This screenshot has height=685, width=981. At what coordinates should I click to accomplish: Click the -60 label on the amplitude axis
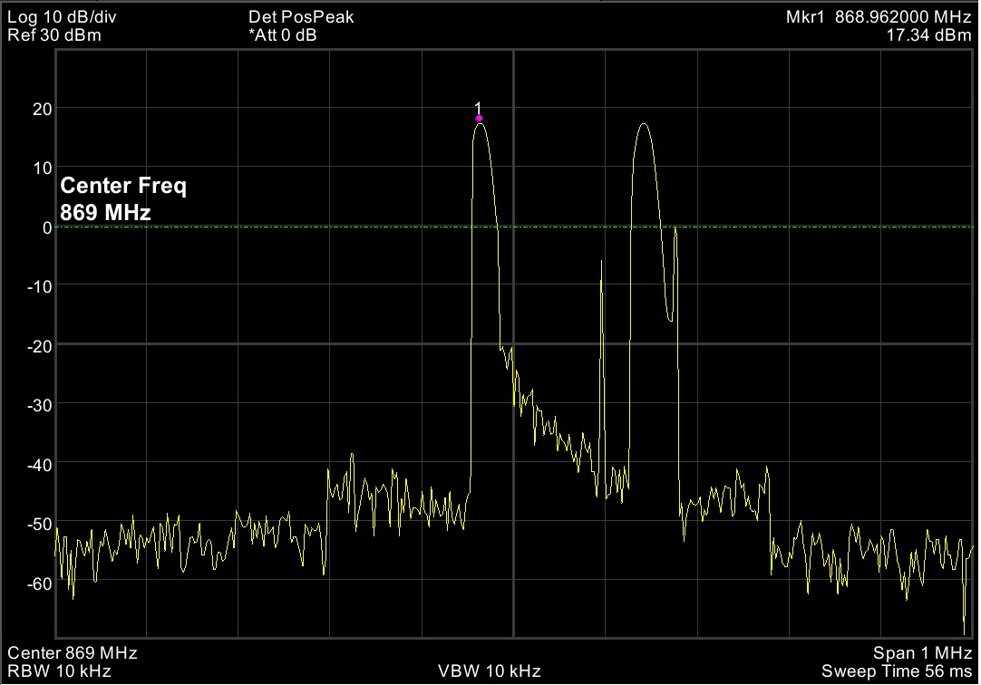point(39,583)
